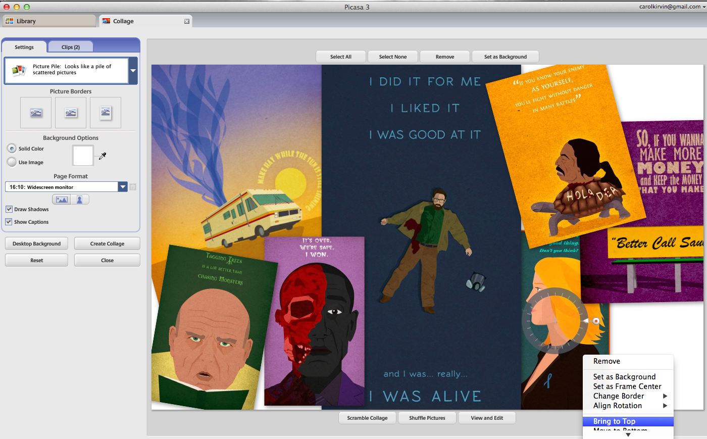Click the Library tab icon
Image resolution: width=707 pixels, height=439 pixels.
click(x=9, y=21)
